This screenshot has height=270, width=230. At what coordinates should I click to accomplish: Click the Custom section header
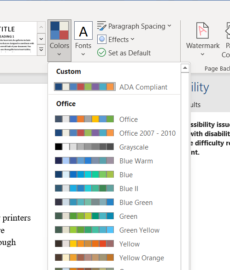[x=69, y=72]
